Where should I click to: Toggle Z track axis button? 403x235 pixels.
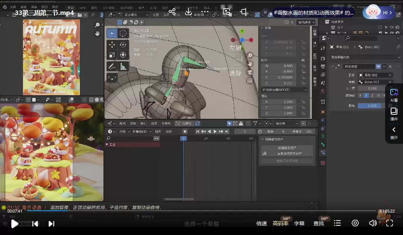(372, 96)
